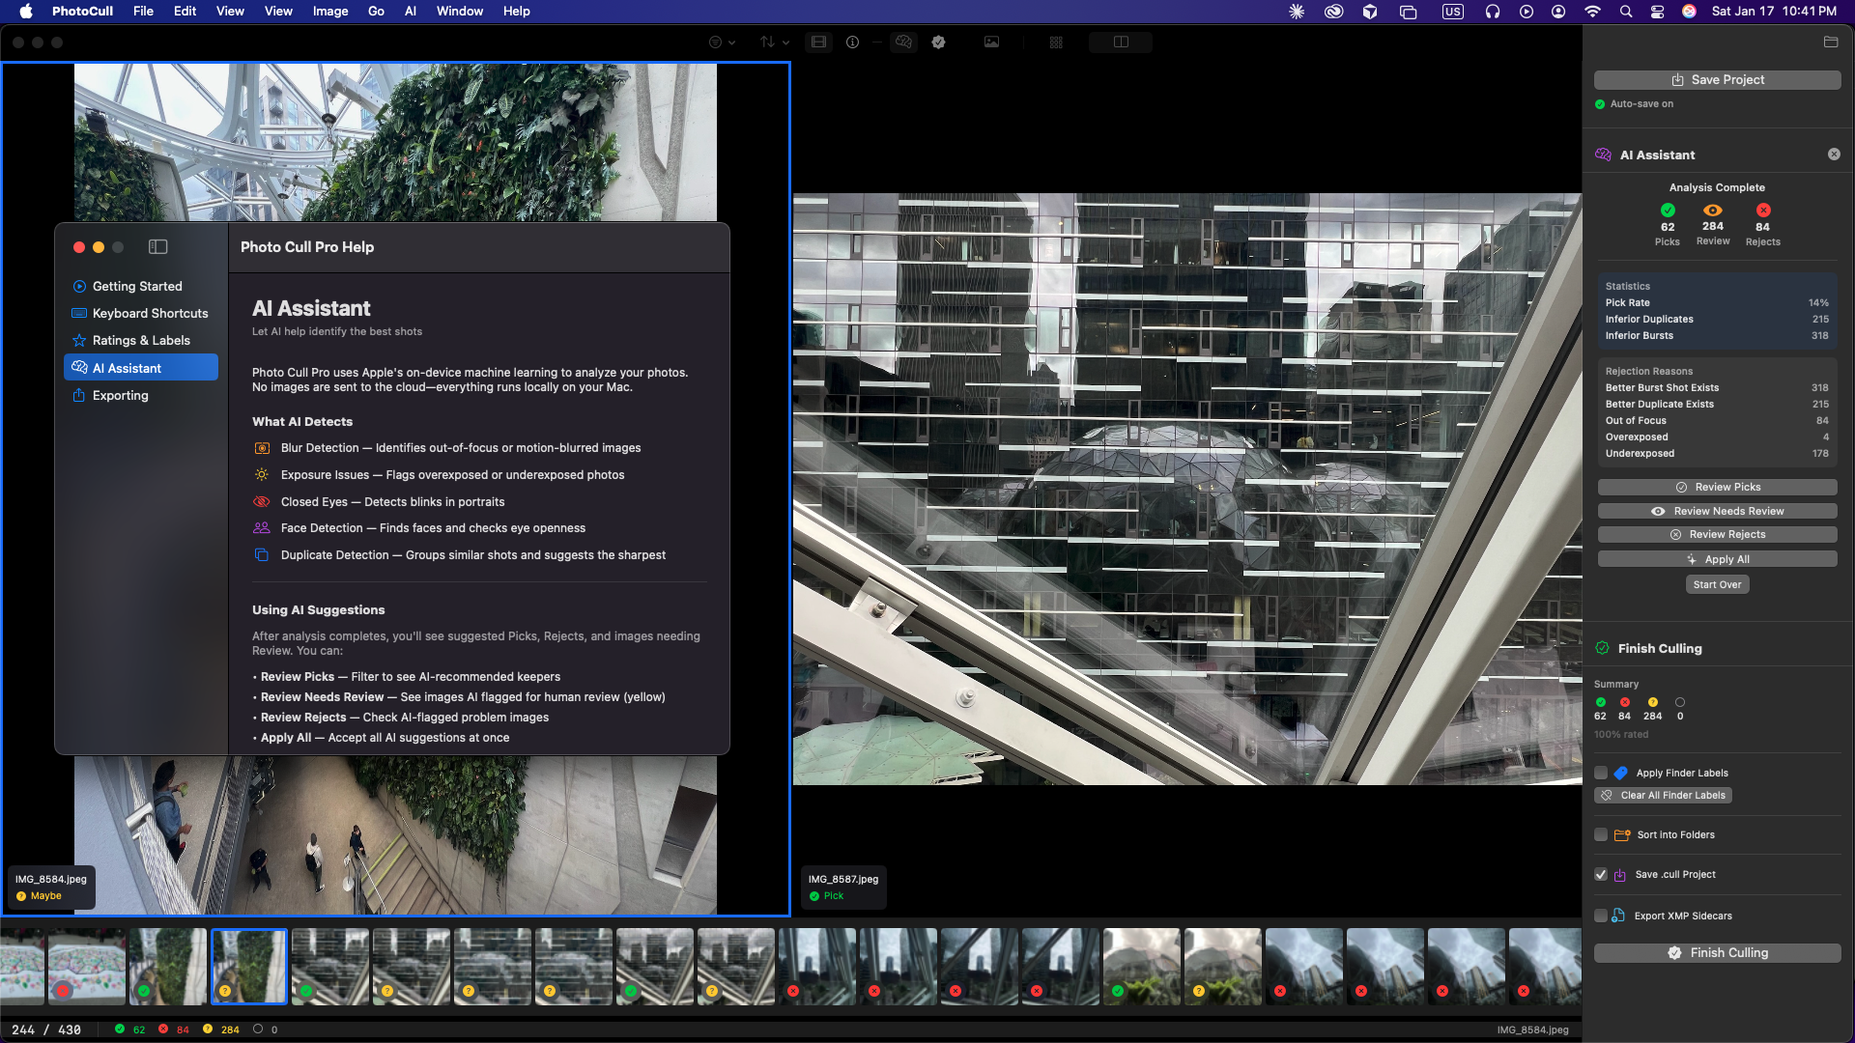Click the Finish Culling checkmark seal icon
This screenshot has height=1043, width=1855.
[x=938, y=42]
